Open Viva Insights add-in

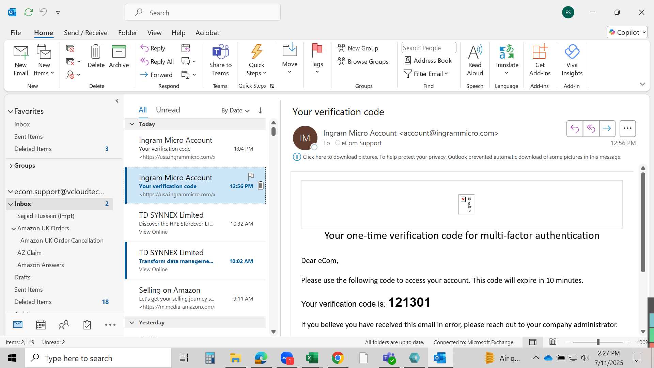click(x=572, y=61)
